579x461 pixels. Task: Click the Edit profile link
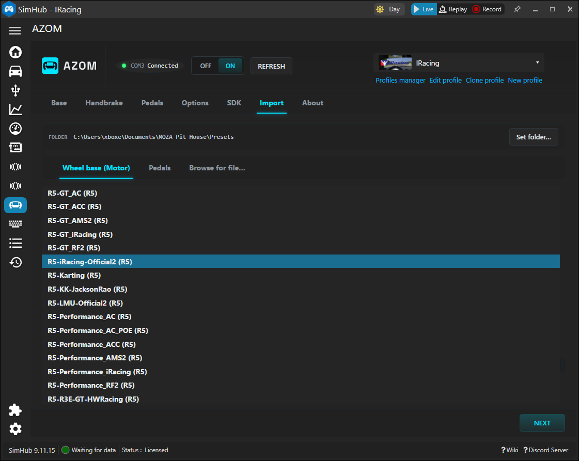(445, 81)
